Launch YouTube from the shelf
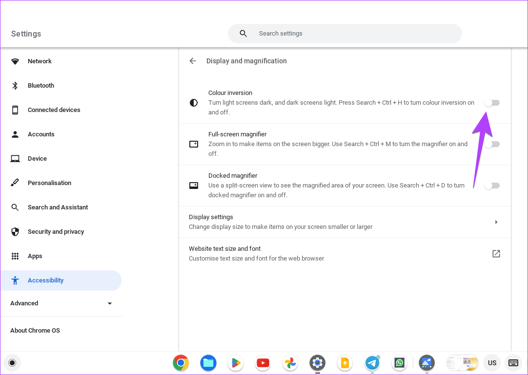The width and height of the screenshot is (528, 375). click(263, 363)
